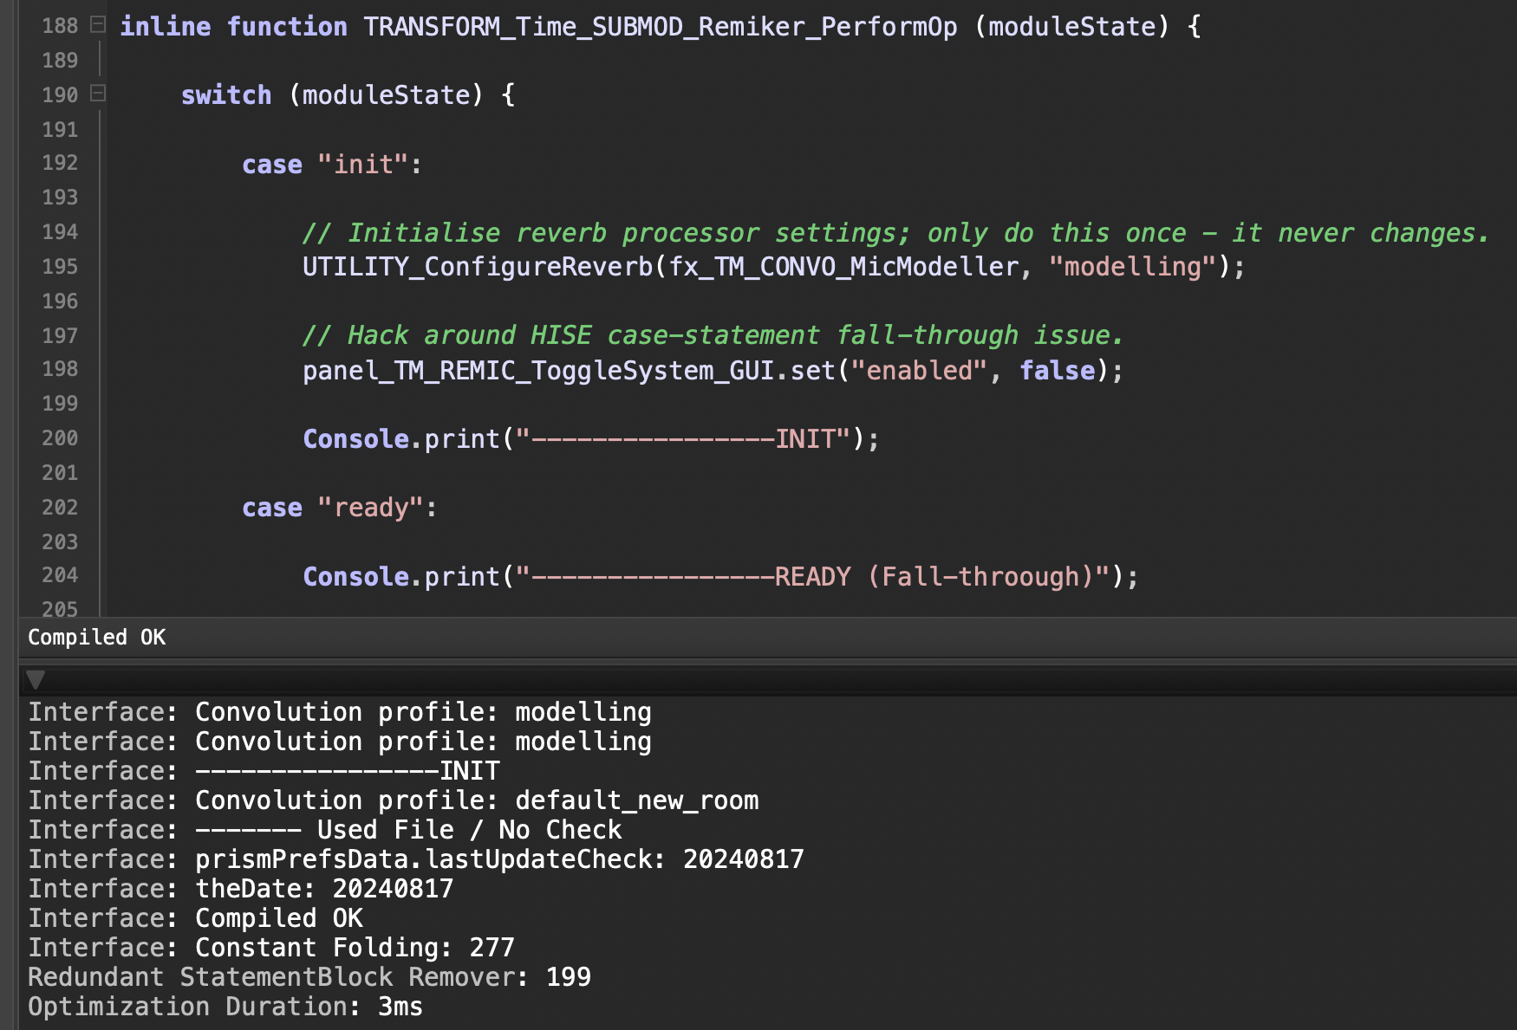Click the 'switch' keyword
1517x1030 pixels.
[226, 94]
